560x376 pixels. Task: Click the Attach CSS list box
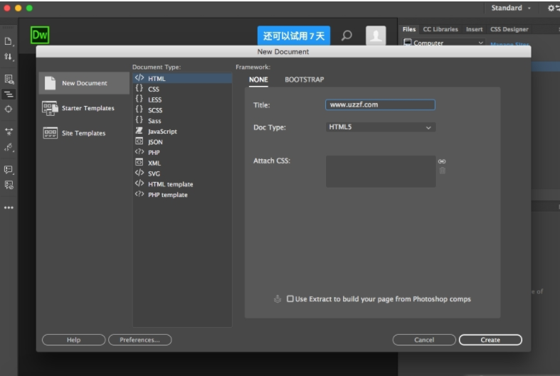point(381,171)
